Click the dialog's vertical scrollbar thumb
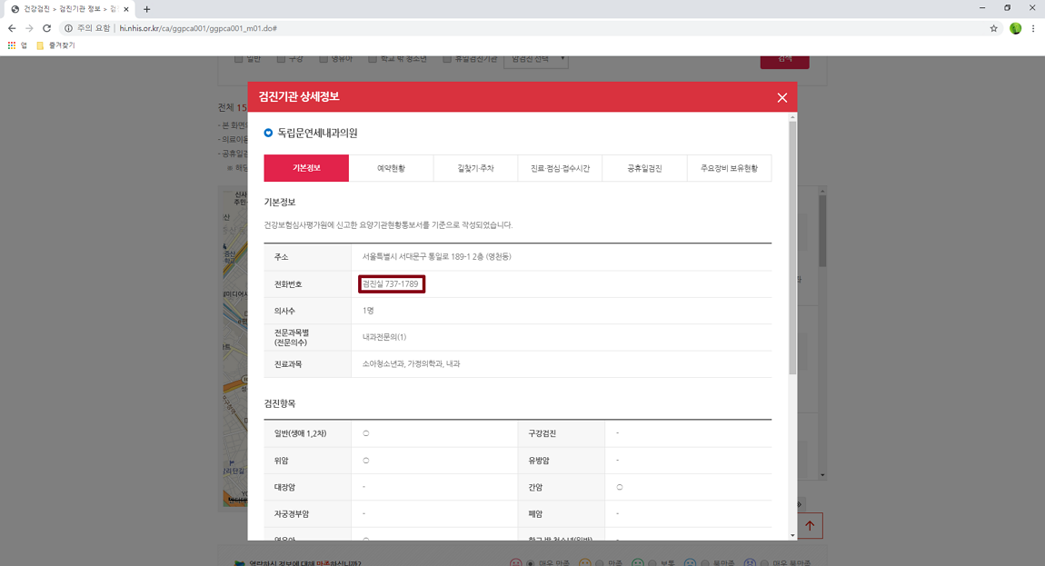Viewport: 1045px width, 566px height. pos(792,247)
